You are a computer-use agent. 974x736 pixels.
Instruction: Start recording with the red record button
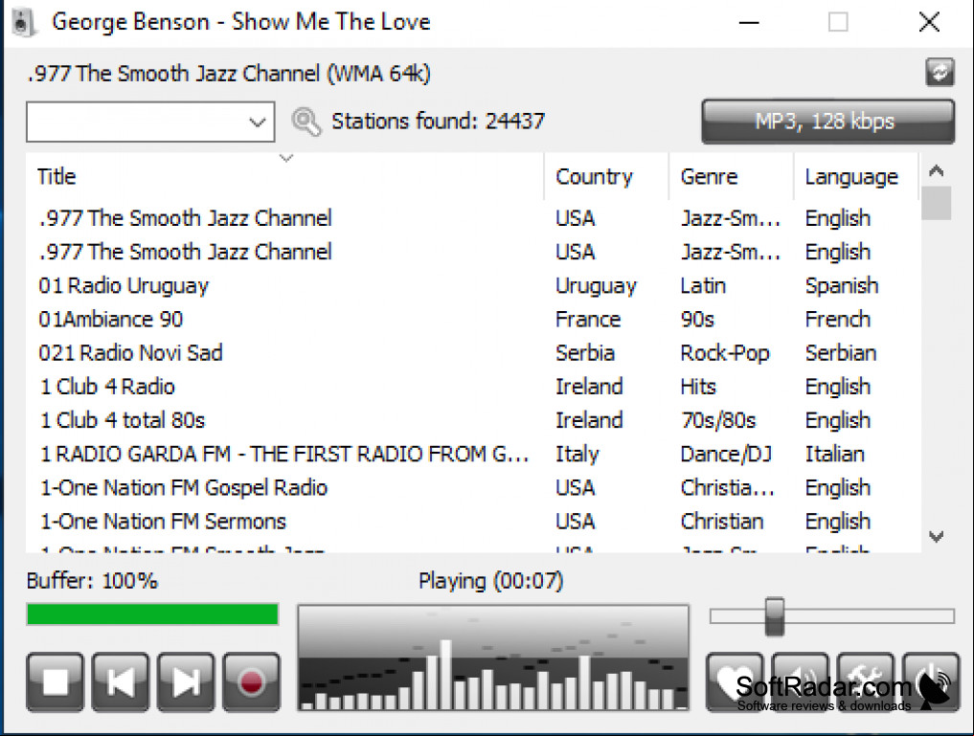tap(251, 682)
